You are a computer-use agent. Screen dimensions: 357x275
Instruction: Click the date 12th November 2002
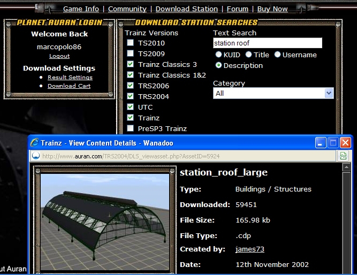point(272,264)
